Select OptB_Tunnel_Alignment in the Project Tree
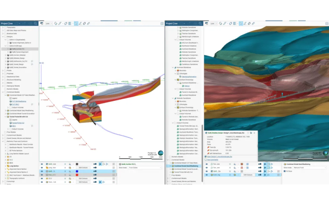Image resolution: width=329 pixels, height=205 pixels. point(19,52)
